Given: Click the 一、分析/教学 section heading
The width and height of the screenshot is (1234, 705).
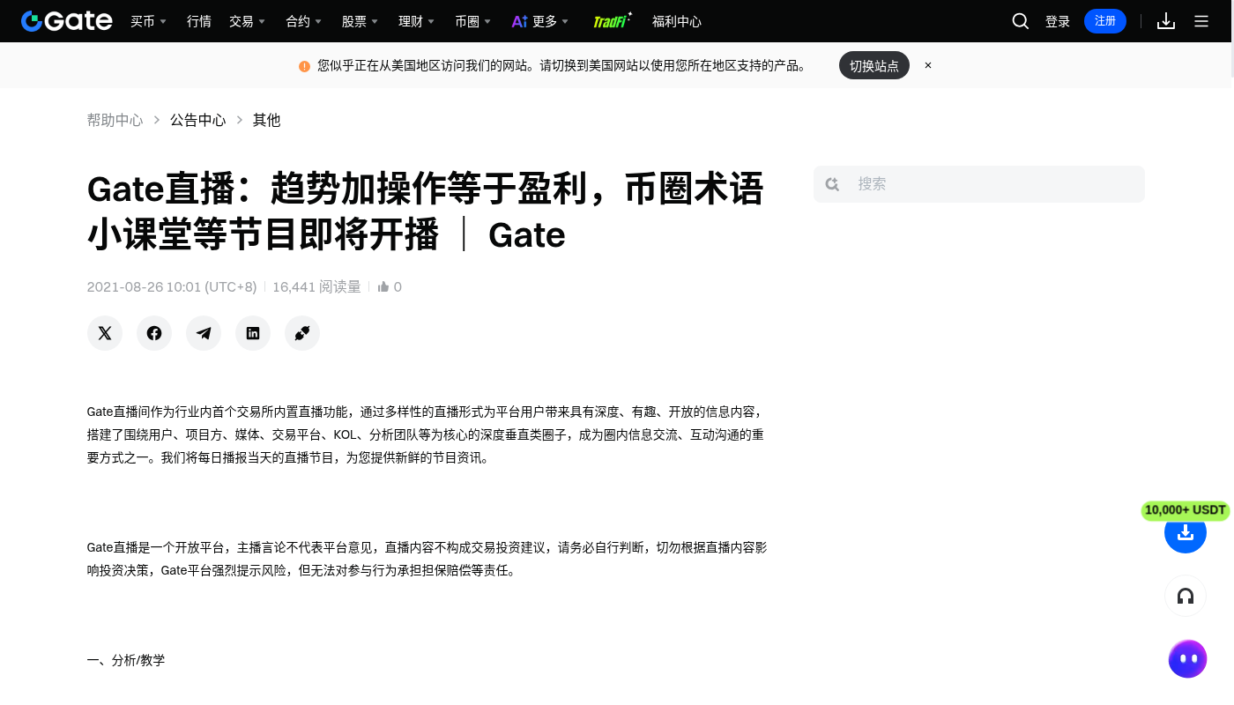Looking at the screenshot, I should (x=126, y=660).
